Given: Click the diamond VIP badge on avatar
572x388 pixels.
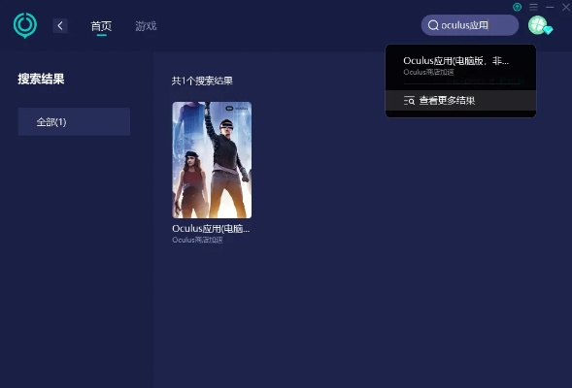Looking at the screenshot, I should click(x=548, y=29).
